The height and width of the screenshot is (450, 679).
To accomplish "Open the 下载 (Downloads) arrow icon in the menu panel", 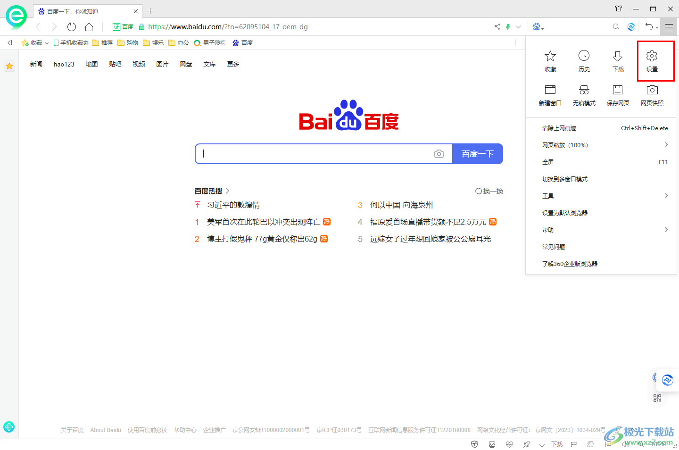I will pos(618,56).
